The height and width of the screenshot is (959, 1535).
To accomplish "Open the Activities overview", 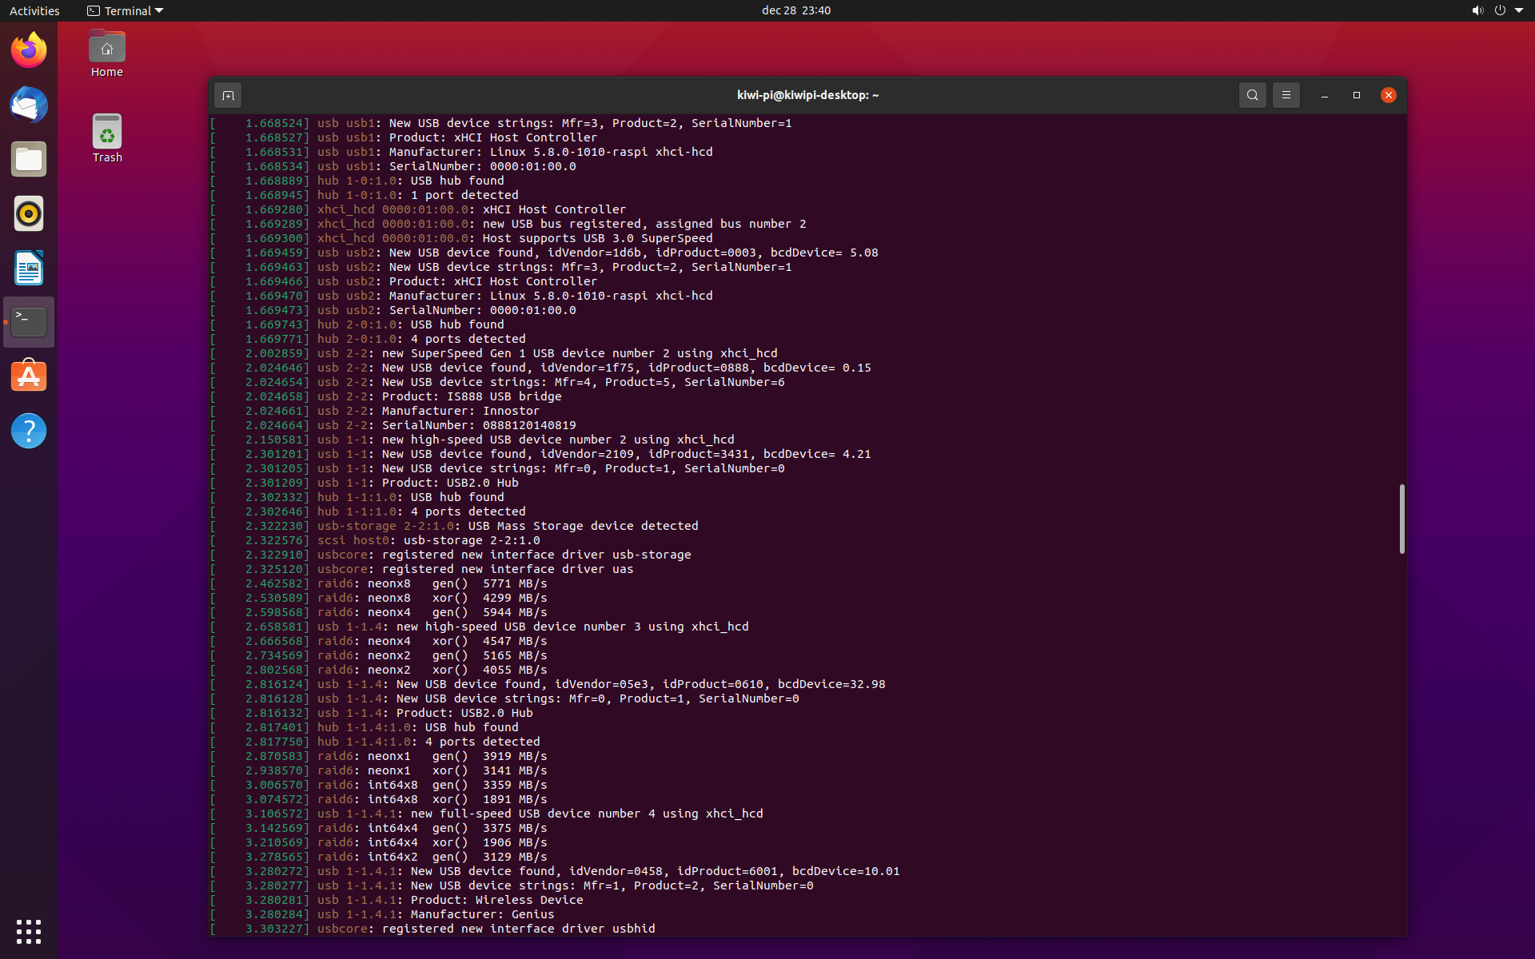I will [x=34, y=10].
